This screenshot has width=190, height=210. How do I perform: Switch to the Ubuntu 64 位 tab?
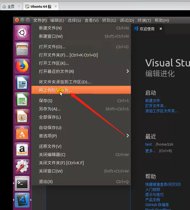pyautogui.click(x=41, y=7)
